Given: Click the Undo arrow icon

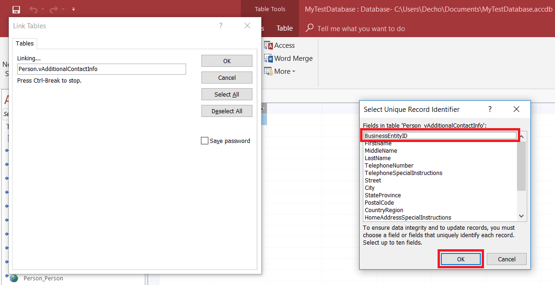Looking at the screenshot, I should (x=33, y=9).
